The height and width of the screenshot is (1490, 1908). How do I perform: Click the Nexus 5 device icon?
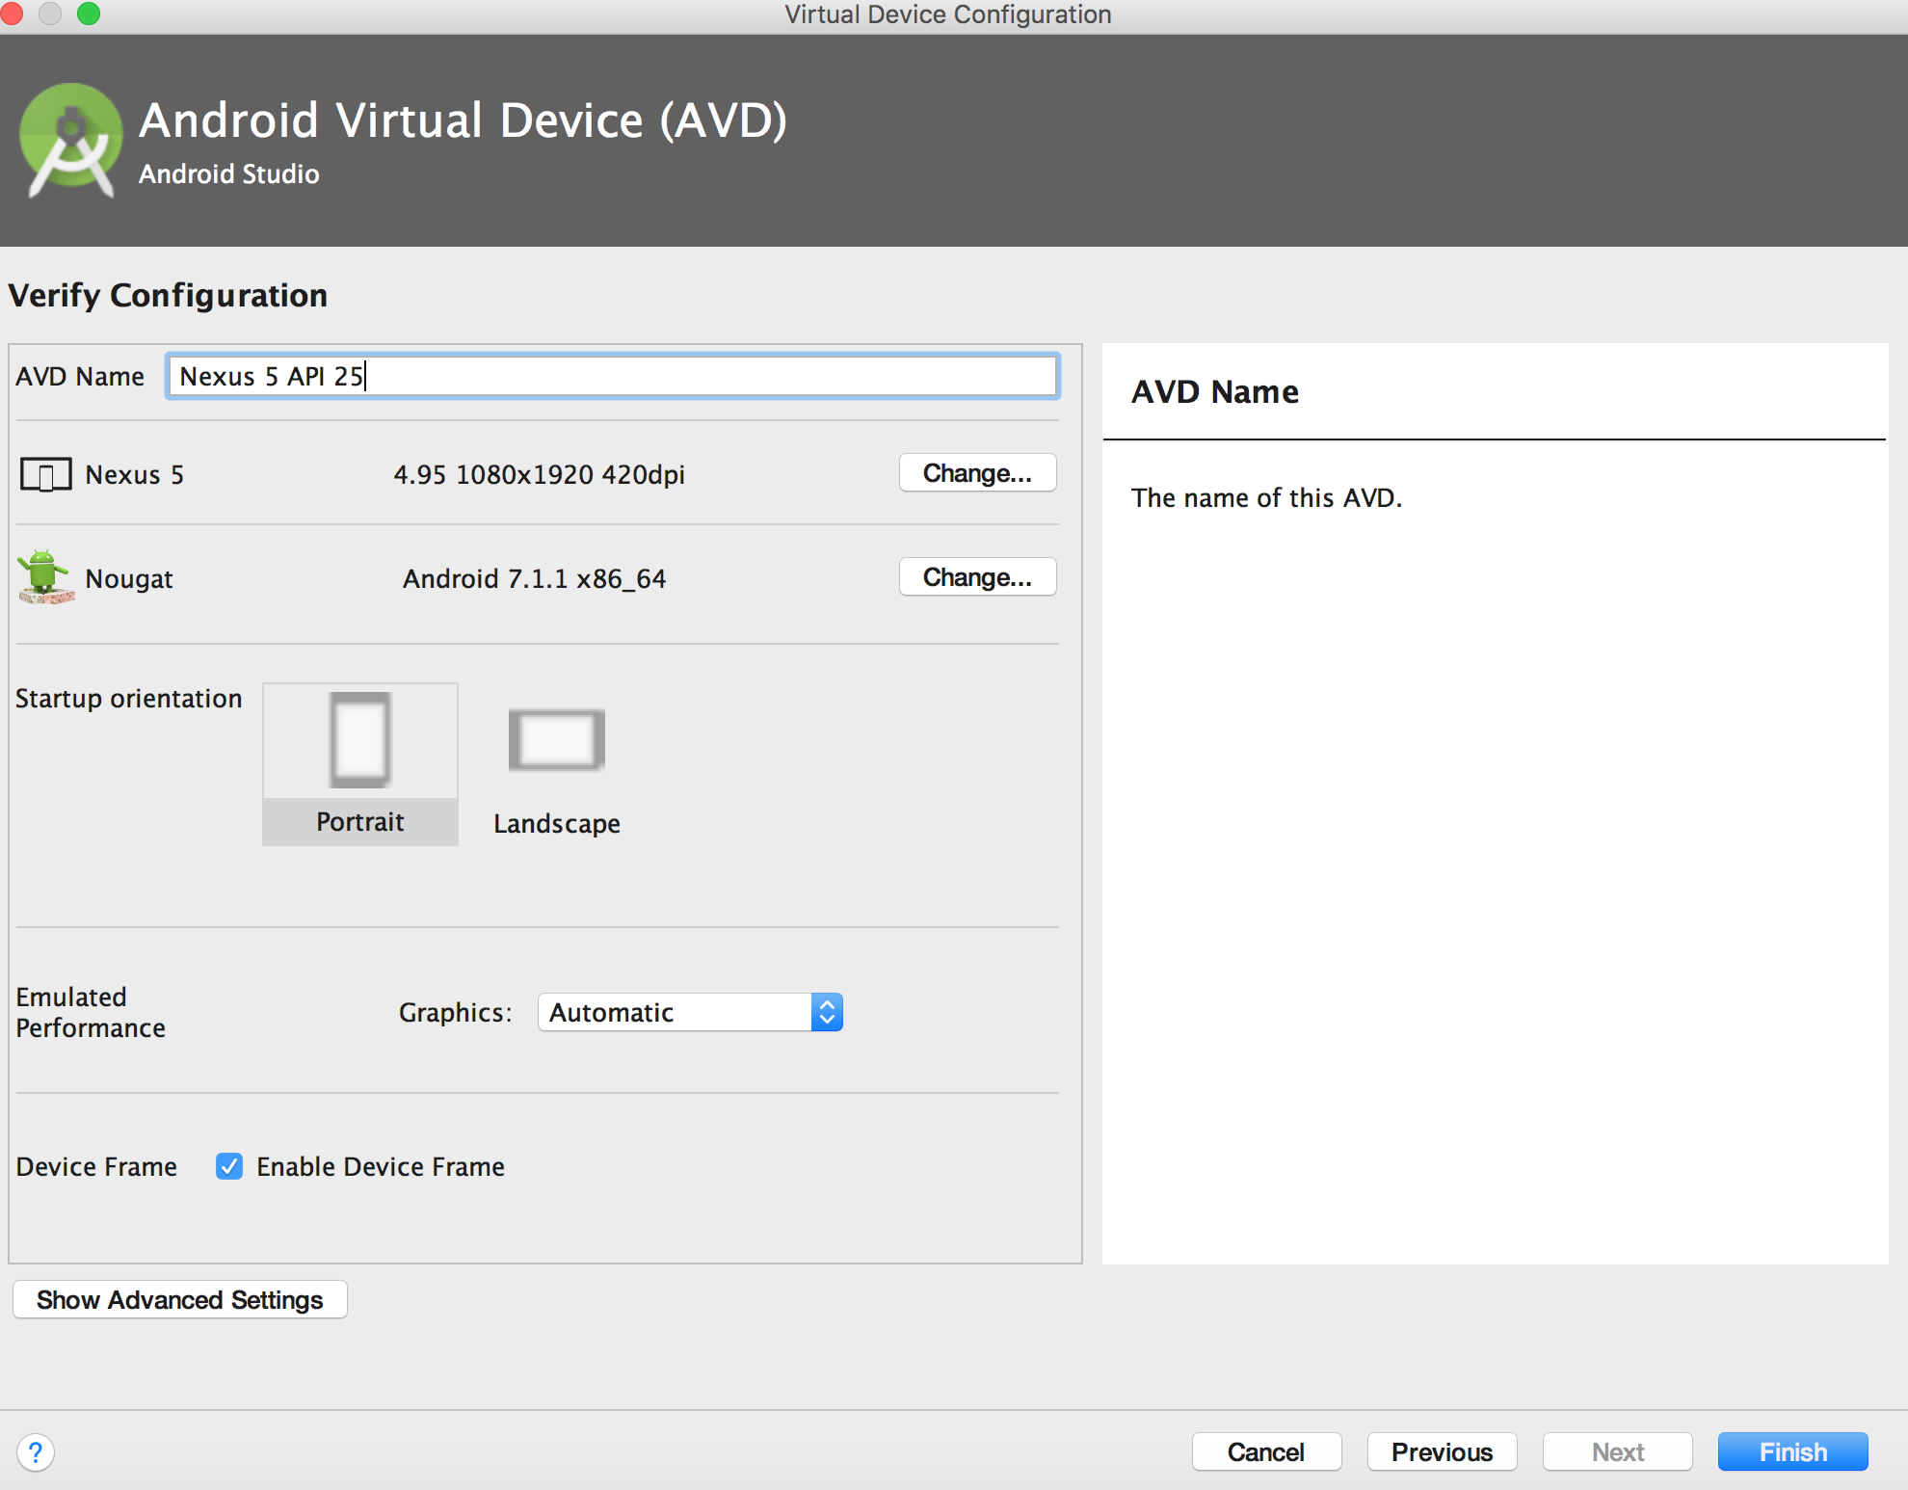[x=46, y=475]
